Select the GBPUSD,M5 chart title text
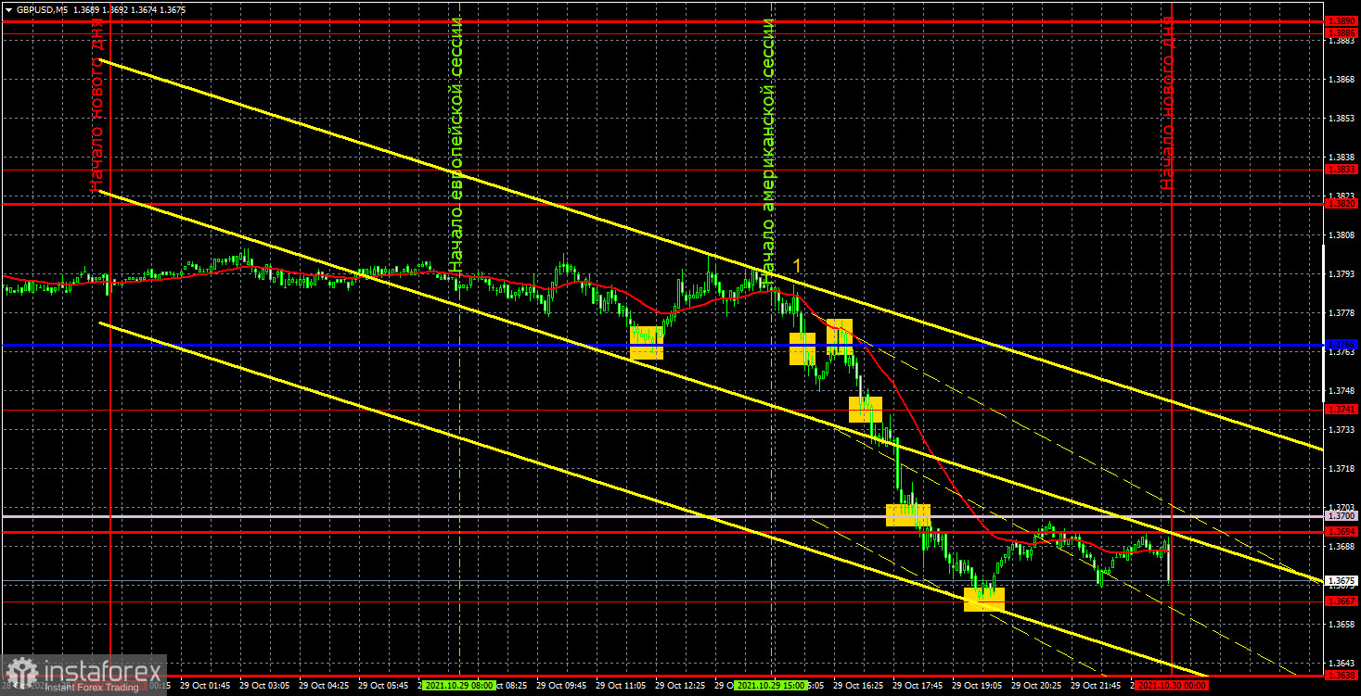1361x696 pixels. pos(42,8)
